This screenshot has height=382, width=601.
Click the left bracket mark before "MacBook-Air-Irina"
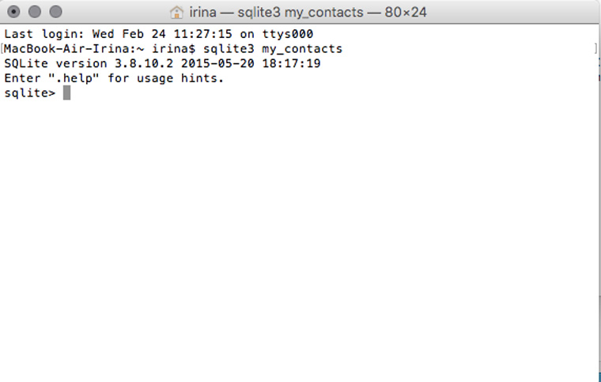[x=3, y=49]
